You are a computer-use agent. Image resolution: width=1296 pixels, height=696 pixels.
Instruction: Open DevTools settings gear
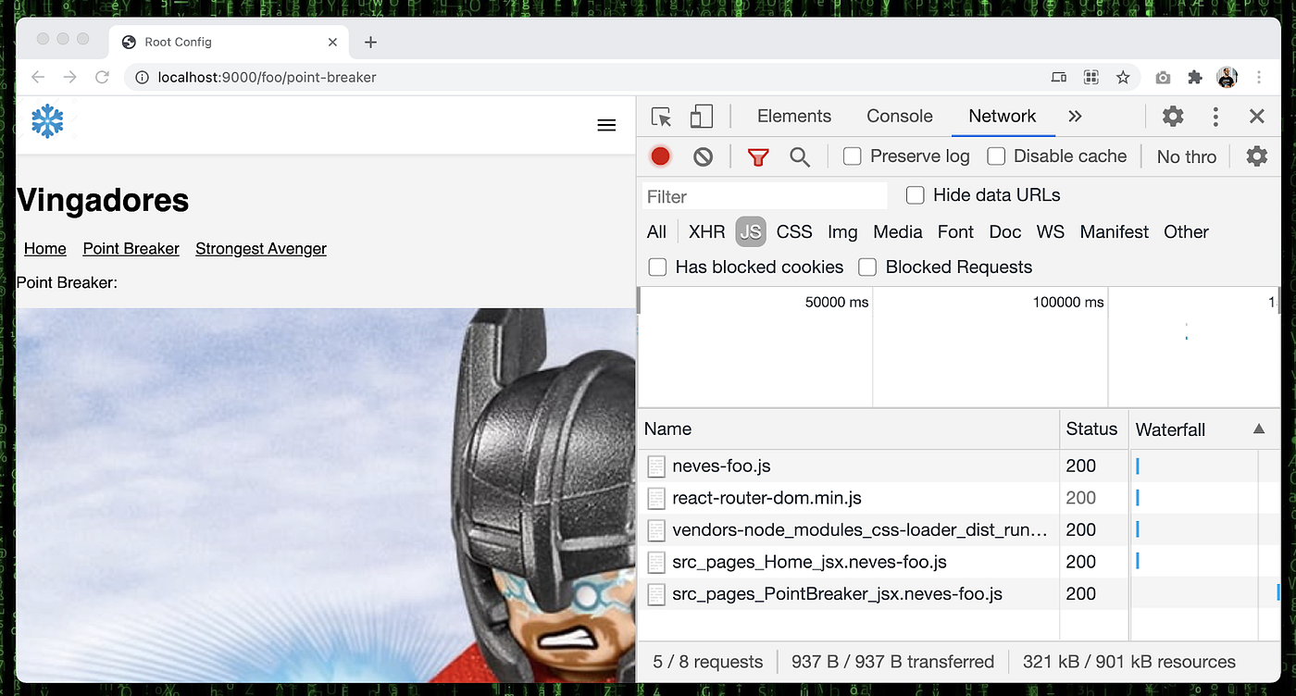1173,117
